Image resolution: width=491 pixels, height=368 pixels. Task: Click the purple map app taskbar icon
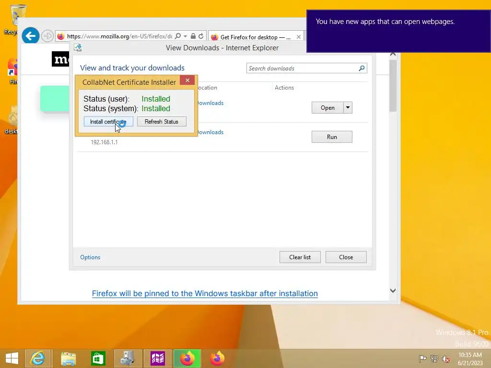(x=157, y=358)
